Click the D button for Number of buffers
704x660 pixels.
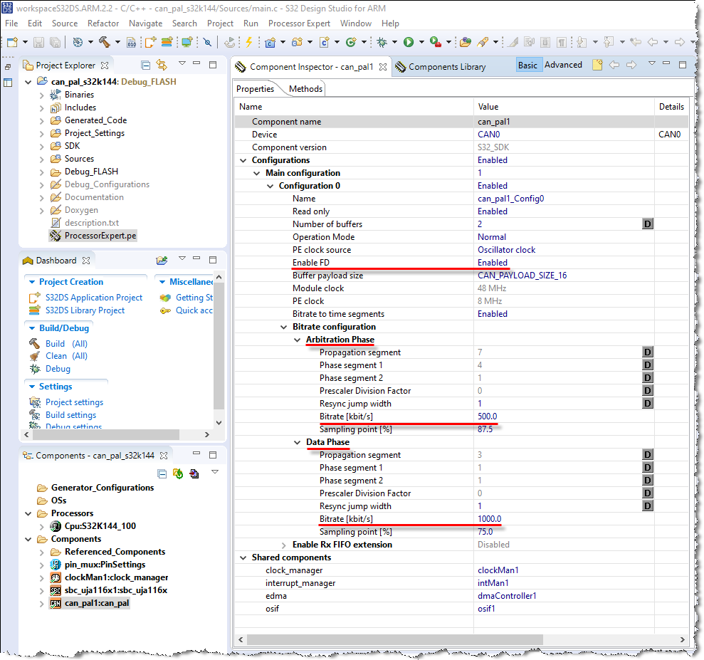pyautogui.click(x=648, y=224)
